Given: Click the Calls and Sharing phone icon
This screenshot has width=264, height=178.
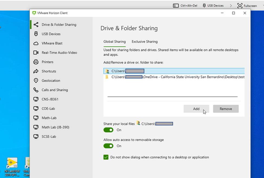Looking at the screenshot, I should pos(36,90).
